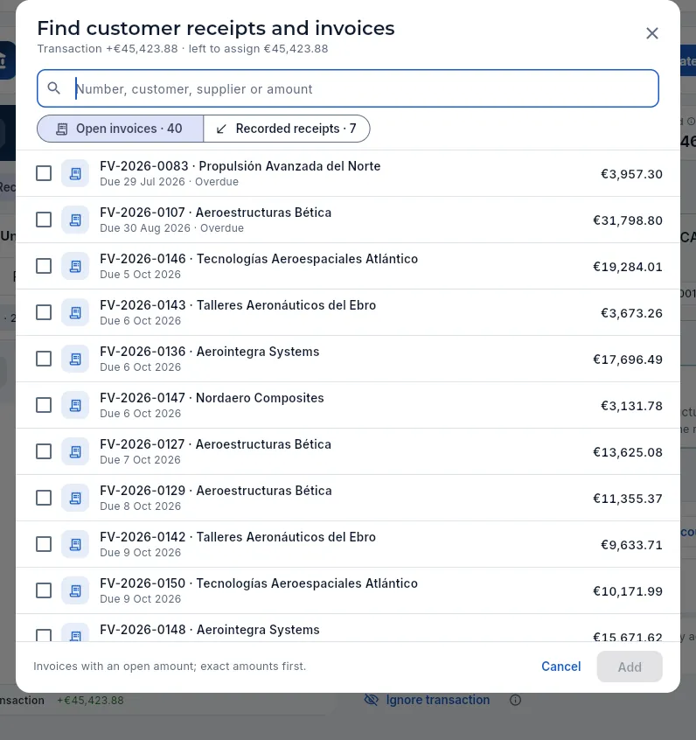Check invoice FV-2026-0147 Nordaero Composites
This screenshot has width=696, height=740.
pos(44,405)
